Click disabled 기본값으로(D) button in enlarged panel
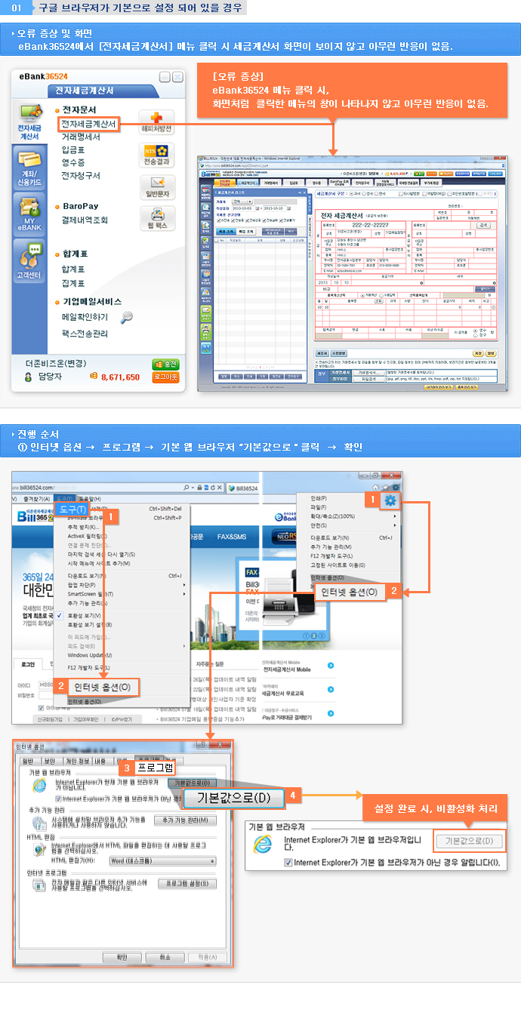 click(468, 841)
